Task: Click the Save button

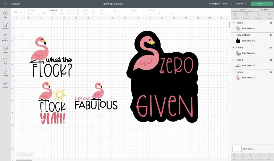Action: coord(225,4)
